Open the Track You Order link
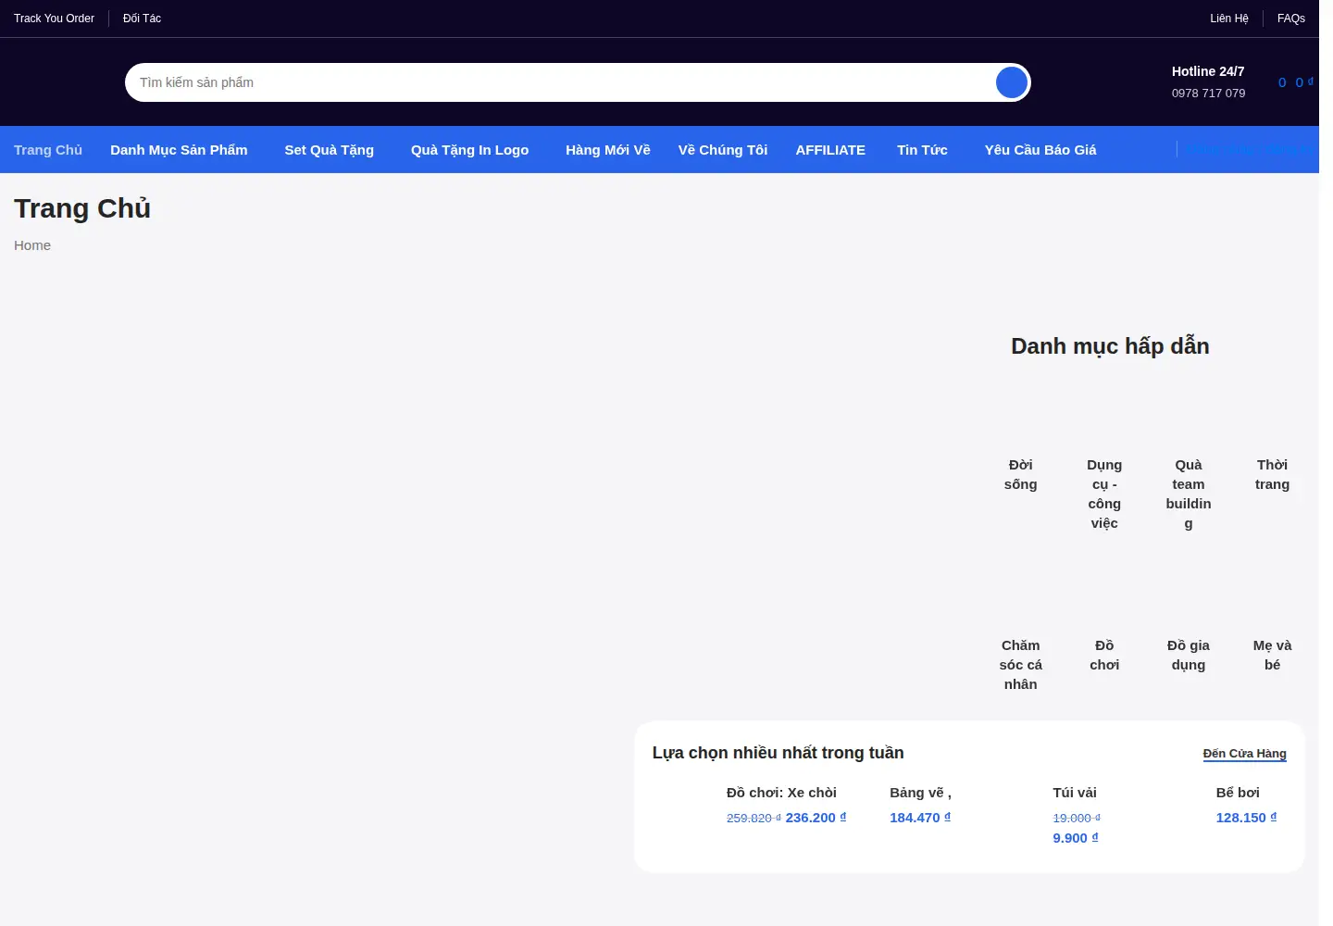Screen dimensions: 1333x926 pyautogui.click(x=54, y=19)
